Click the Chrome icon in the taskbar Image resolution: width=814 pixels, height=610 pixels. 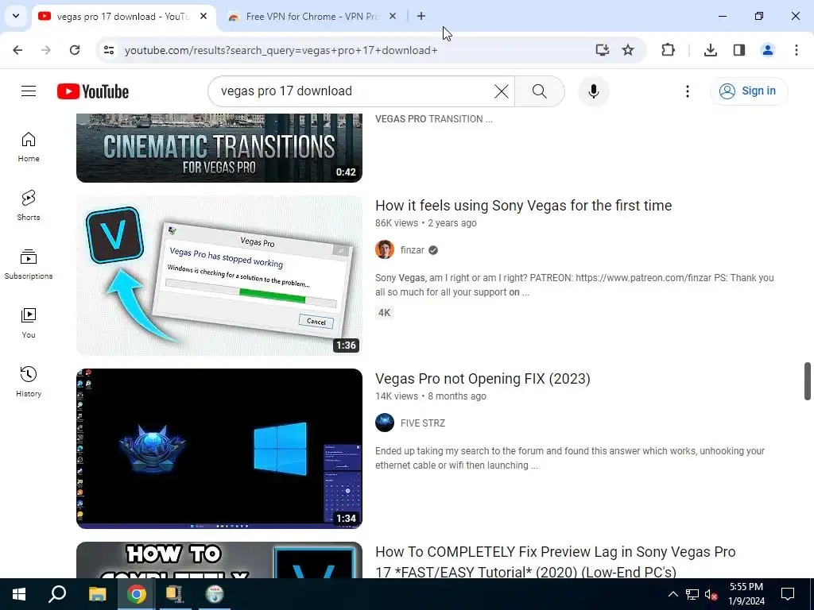(x=137, y=594)
